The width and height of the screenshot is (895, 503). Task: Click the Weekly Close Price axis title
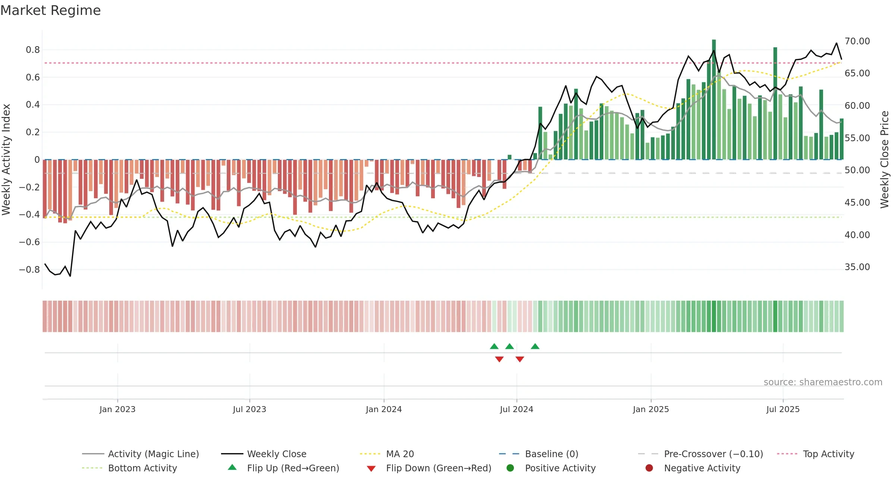pyautogui.click(x=885, y=159)
